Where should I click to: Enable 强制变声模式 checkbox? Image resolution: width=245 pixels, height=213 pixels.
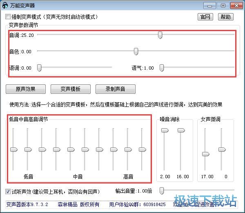[x=8, y=17]
